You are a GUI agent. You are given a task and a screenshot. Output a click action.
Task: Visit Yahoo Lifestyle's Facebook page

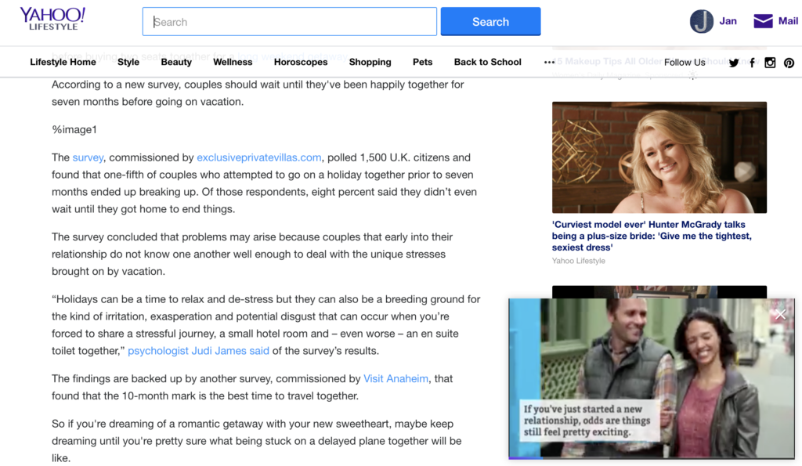tap(752, 63)
